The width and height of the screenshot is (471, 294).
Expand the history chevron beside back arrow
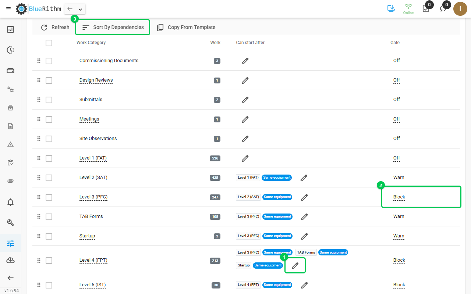(80, 9)
